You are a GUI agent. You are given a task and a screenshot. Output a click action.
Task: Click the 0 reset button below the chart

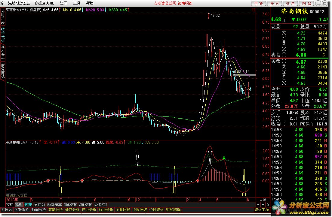pyautogui.click(x=268, y=204)
